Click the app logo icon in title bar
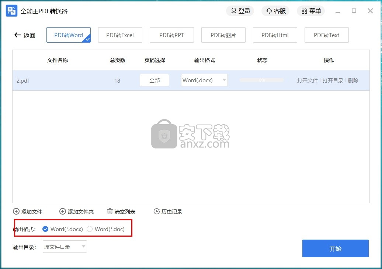This screenshot has height=269, width=382. tap(11, 11)
